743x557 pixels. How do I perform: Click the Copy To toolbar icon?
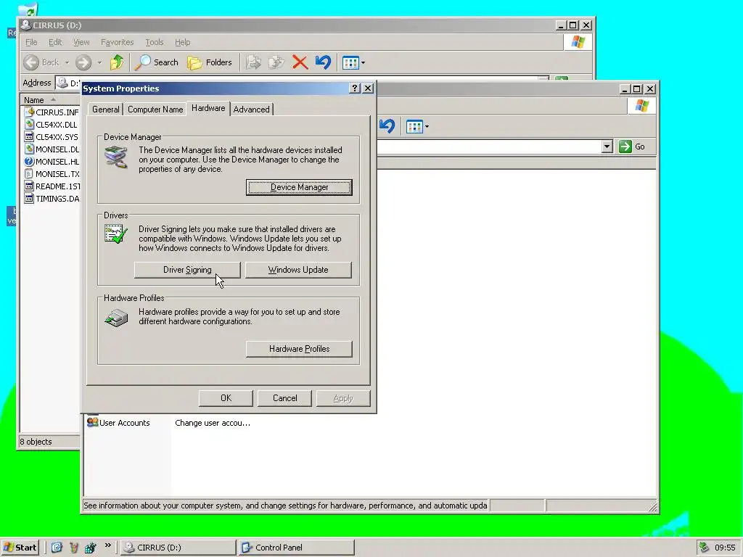click(276, 62)
